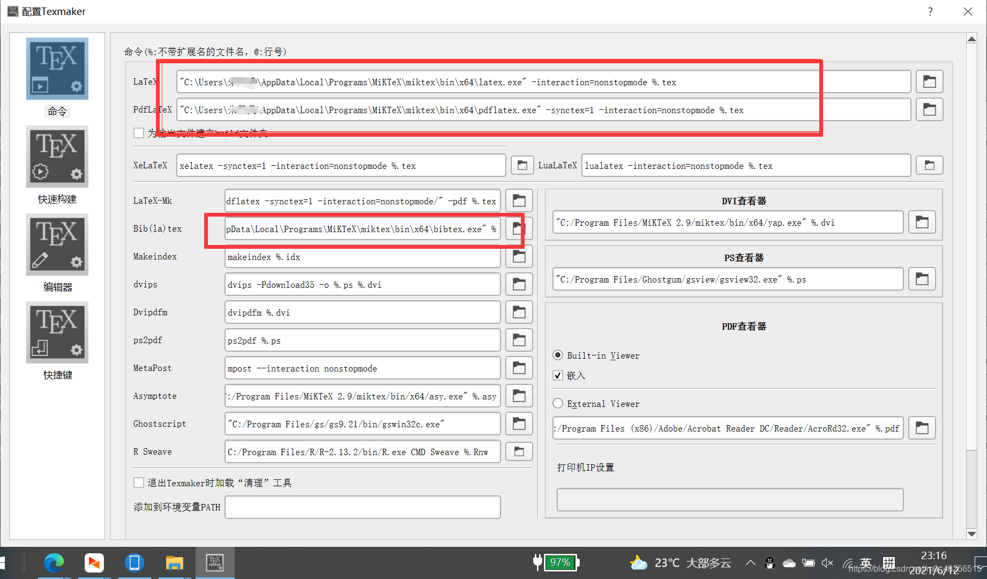Click the dialog help question mark button

[930, 11]
